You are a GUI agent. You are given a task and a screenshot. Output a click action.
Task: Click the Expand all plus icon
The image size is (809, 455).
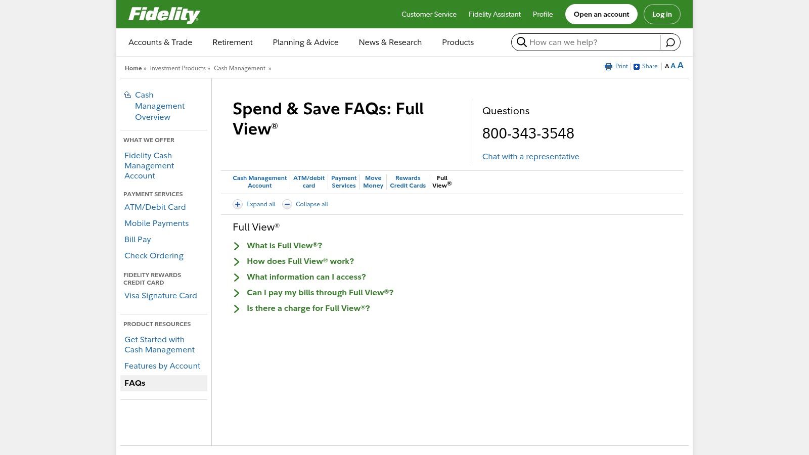(x=238, y=204)
